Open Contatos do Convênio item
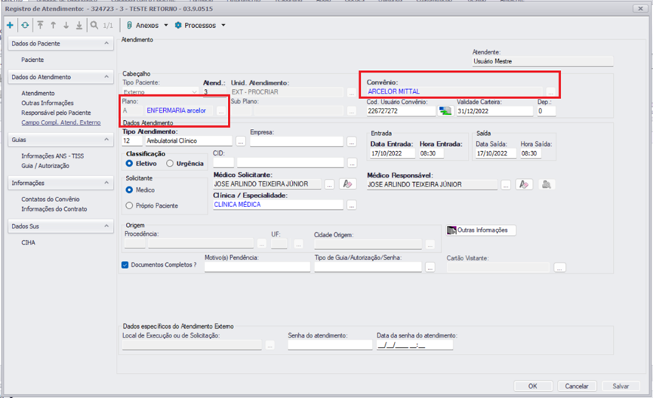Viewport: 653px width, 398px height. (50, 199)
